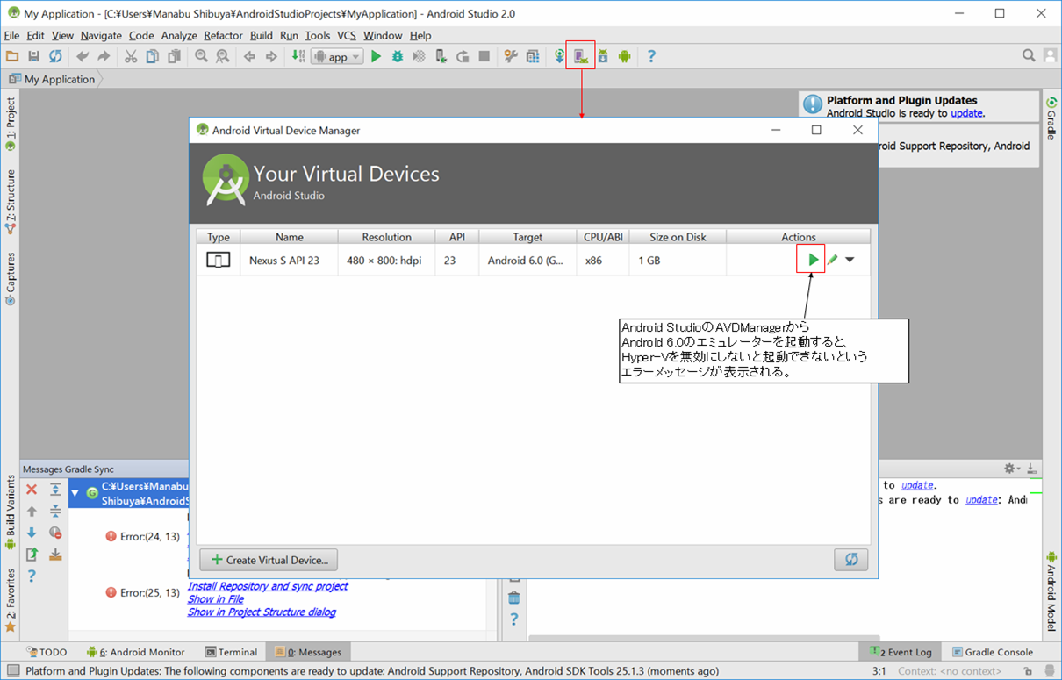Screen dimensions: 1062x680
Task: Click the Copy icon in the toolbar
Action: (152, 56)
